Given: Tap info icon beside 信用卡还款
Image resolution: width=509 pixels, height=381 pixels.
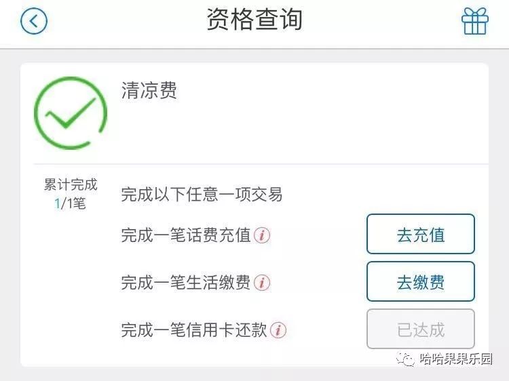Looking at the screenshot, I should [x=278, y=330].
